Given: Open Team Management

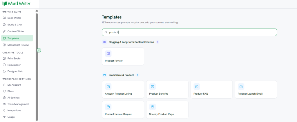Looking at the screenshot, I should point(17,104).
